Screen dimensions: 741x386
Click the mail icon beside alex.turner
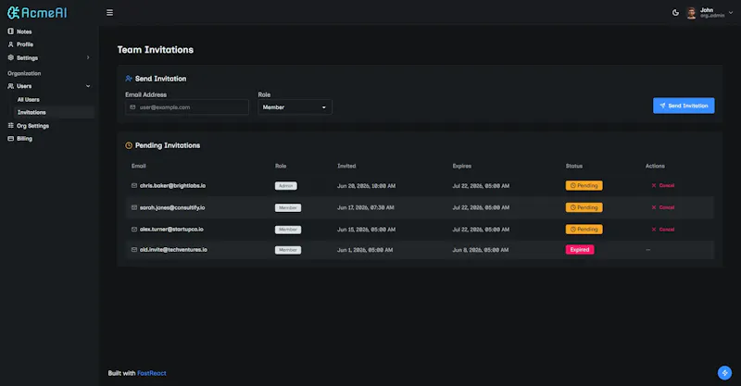(x=134, y=230)
